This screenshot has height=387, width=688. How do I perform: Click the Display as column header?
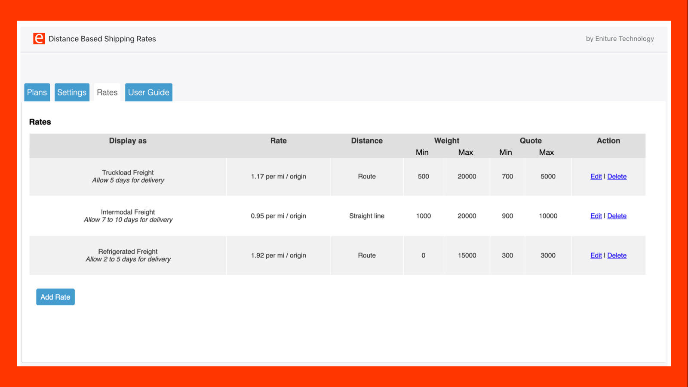128,141
